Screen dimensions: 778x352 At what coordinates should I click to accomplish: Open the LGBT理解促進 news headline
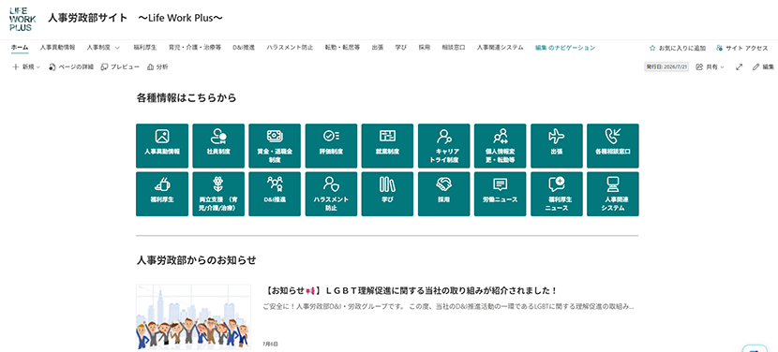tap(411, 290)
